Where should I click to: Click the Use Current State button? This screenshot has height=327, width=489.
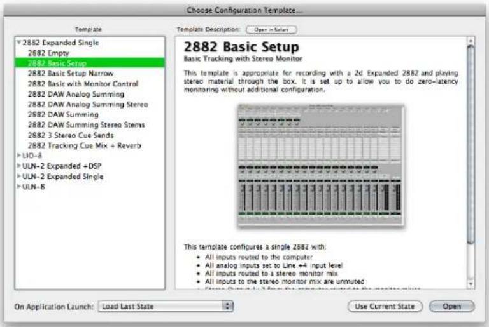(x=385, y=306)
